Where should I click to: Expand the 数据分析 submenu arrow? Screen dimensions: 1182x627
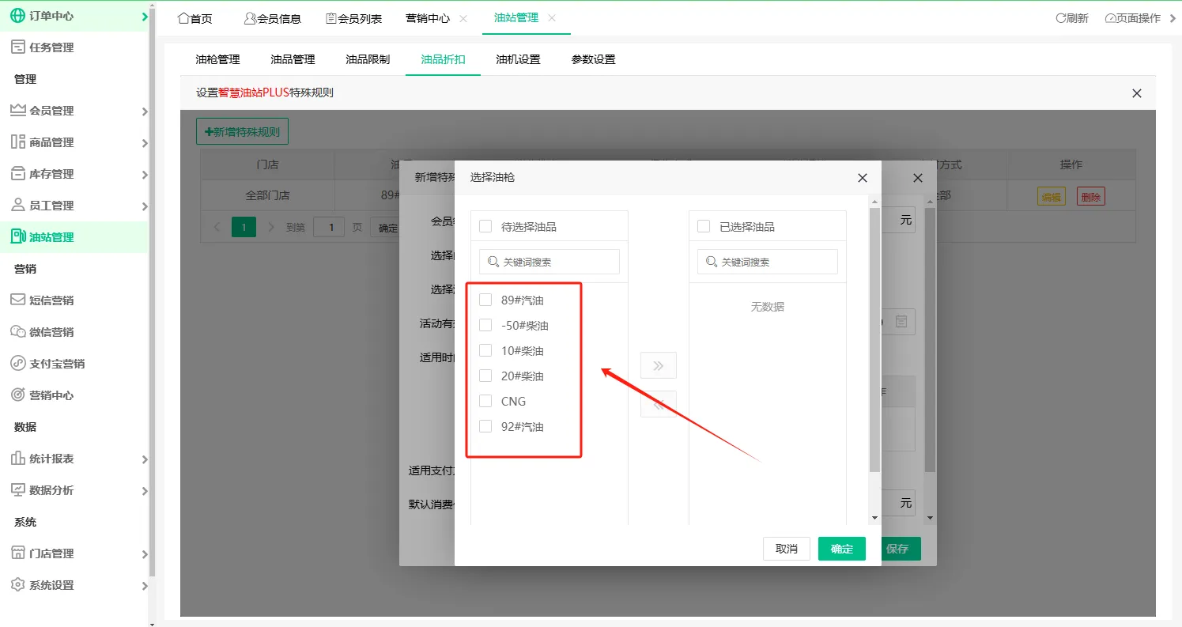click(x=145, y=491)
